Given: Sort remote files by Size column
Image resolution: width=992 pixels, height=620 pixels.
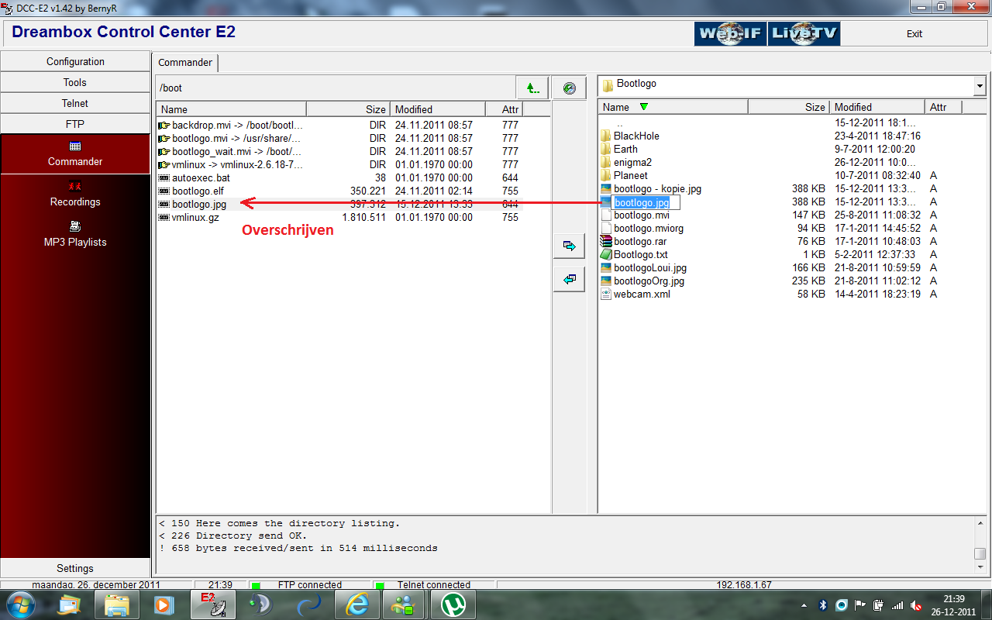Looking at the screenshot, I should [x=348, y=109].
